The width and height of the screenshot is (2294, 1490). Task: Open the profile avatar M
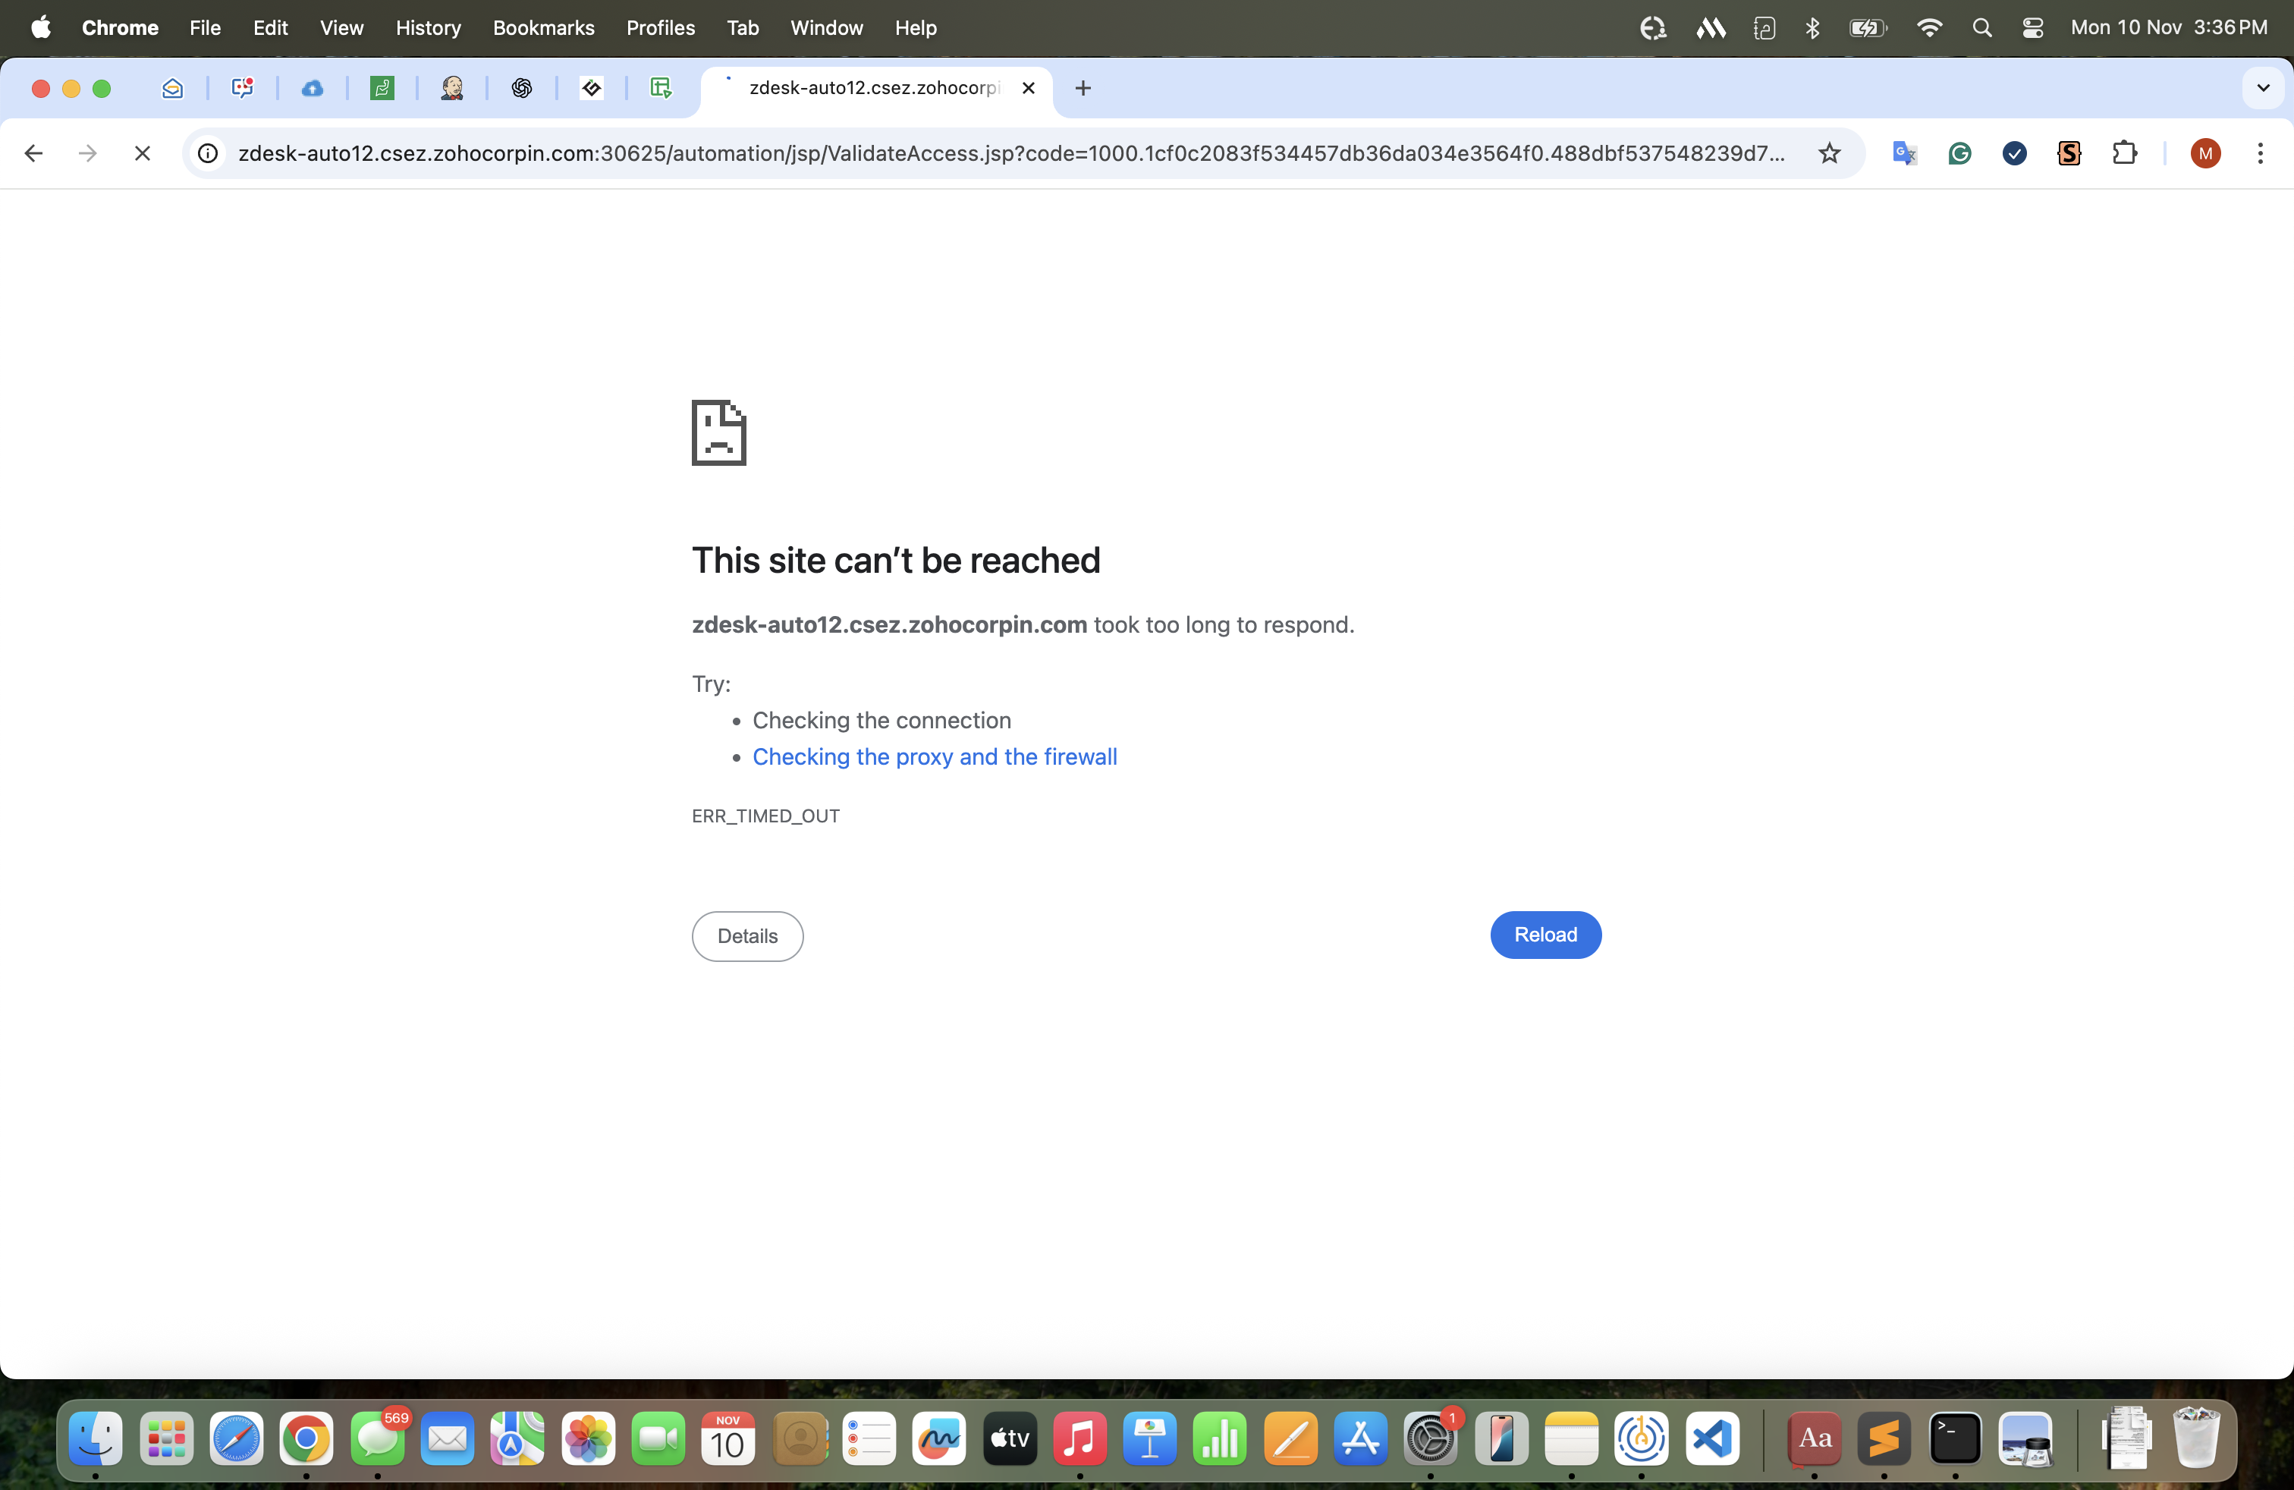(2205, 153)
